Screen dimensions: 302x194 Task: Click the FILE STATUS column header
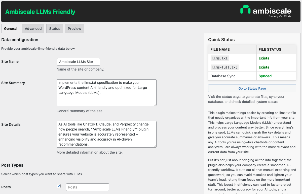click(270, 49)
